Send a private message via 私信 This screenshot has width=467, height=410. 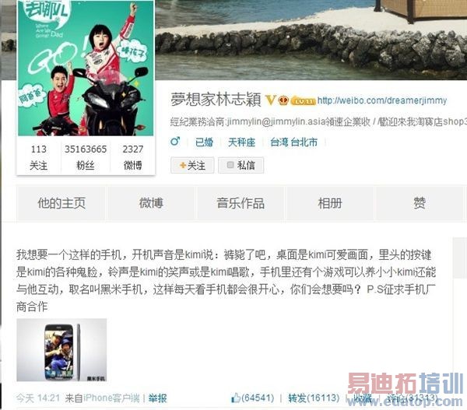(241, 165)
